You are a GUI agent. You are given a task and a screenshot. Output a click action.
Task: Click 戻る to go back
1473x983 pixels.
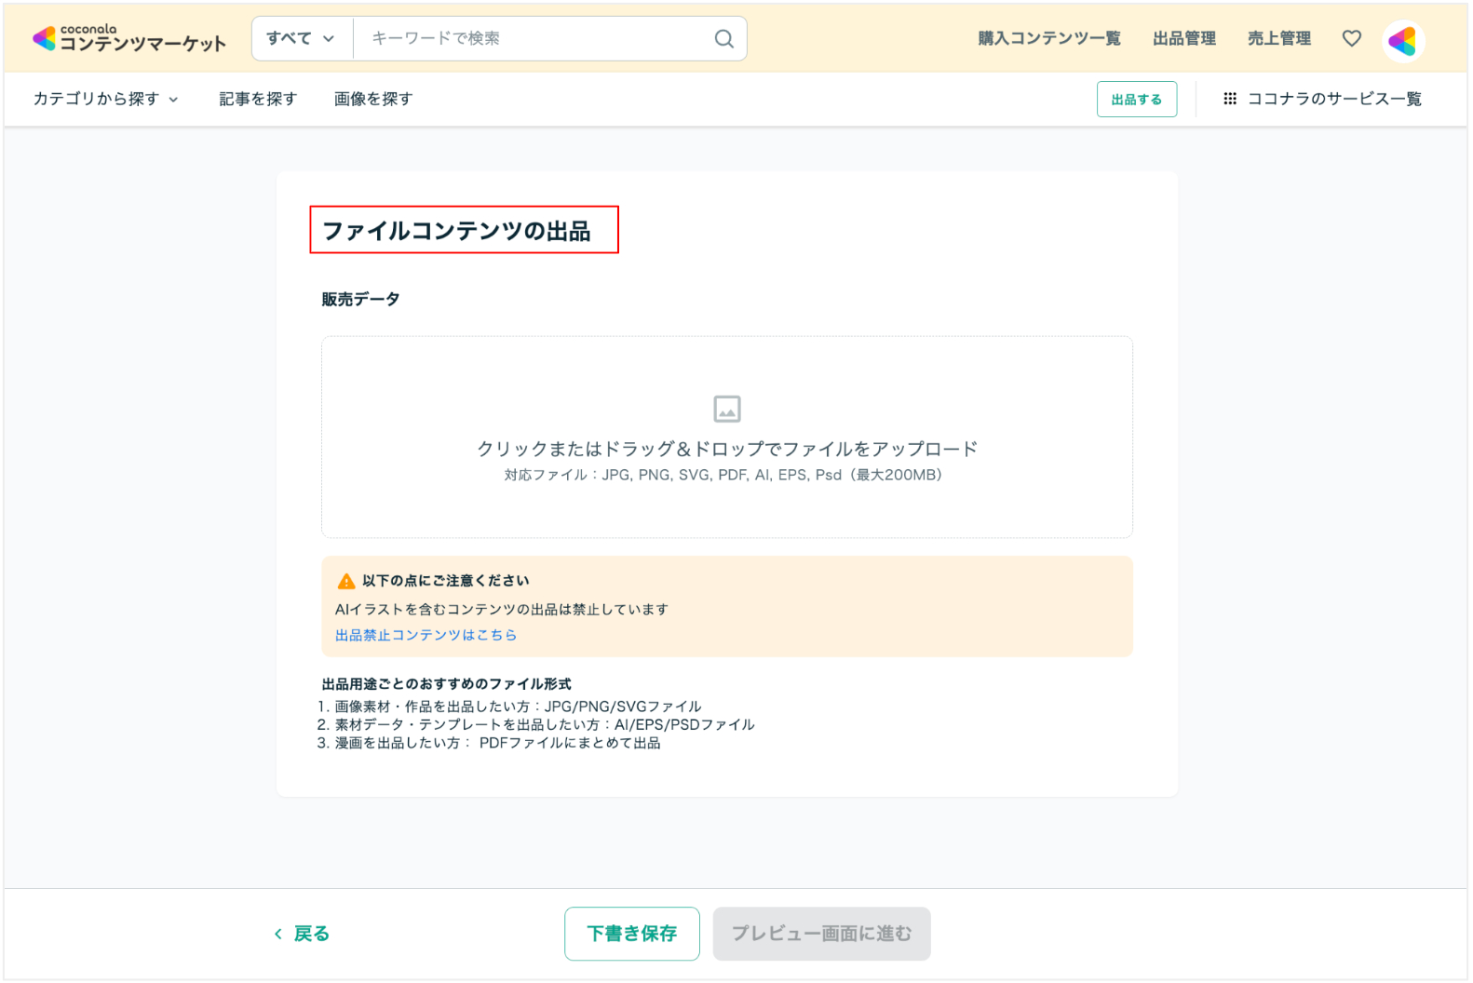click(302, 934)
